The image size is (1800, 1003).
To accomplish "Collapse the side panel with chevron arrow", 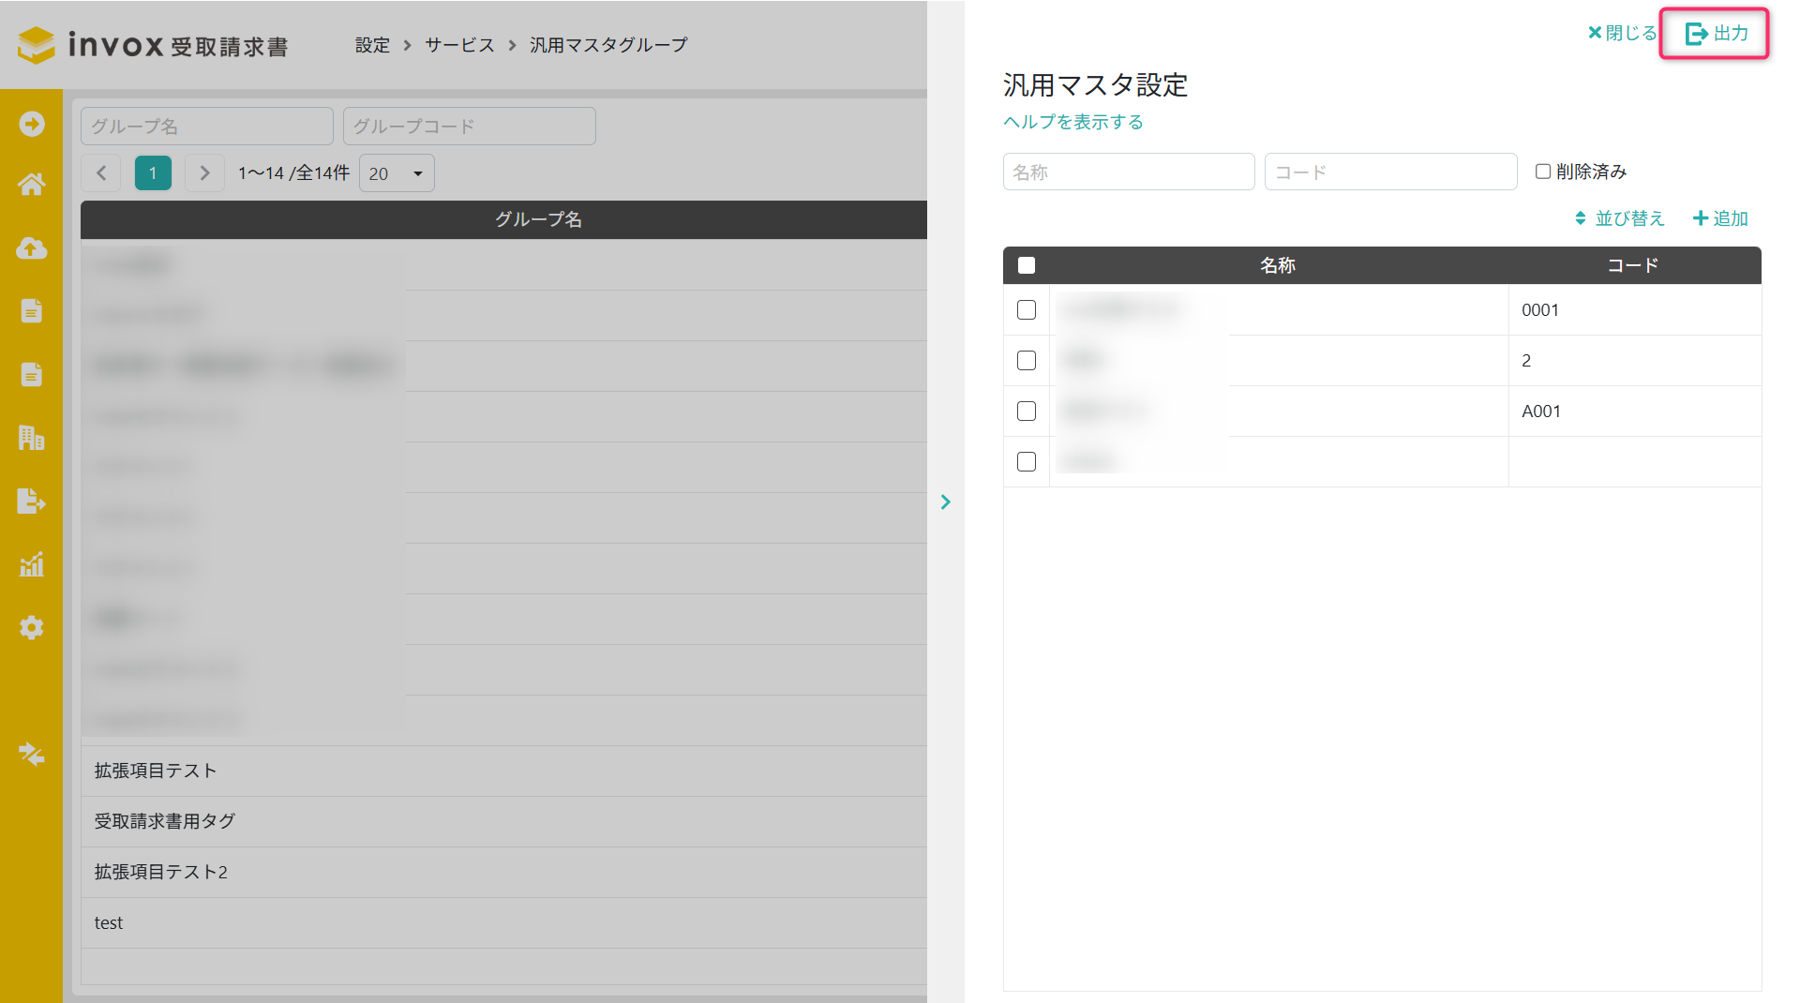I will (945, 502).
